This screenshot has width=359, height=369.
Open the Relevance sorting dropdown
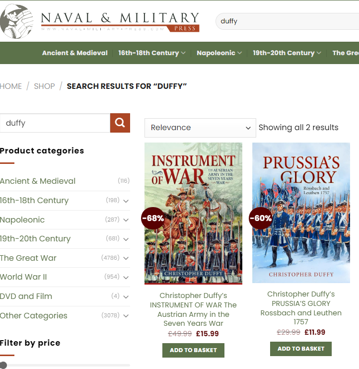(x=200, y=128)
